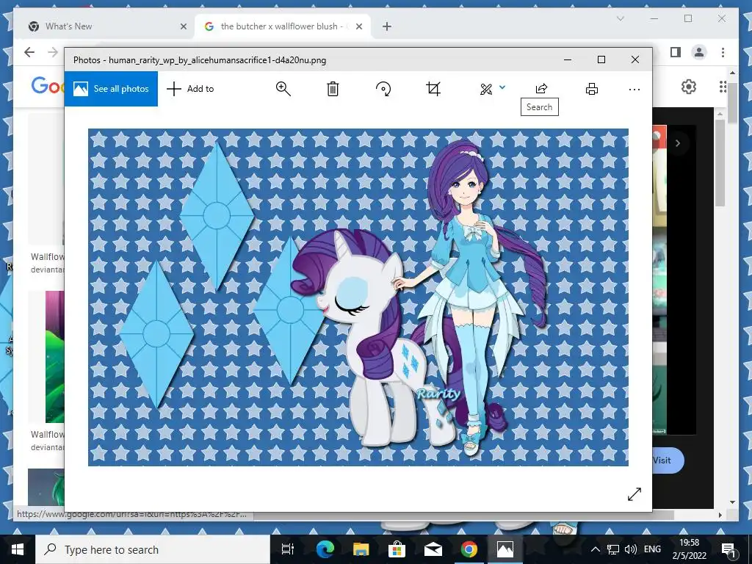Open the notification center icon
752x564 pixels.
pos(728,549)
